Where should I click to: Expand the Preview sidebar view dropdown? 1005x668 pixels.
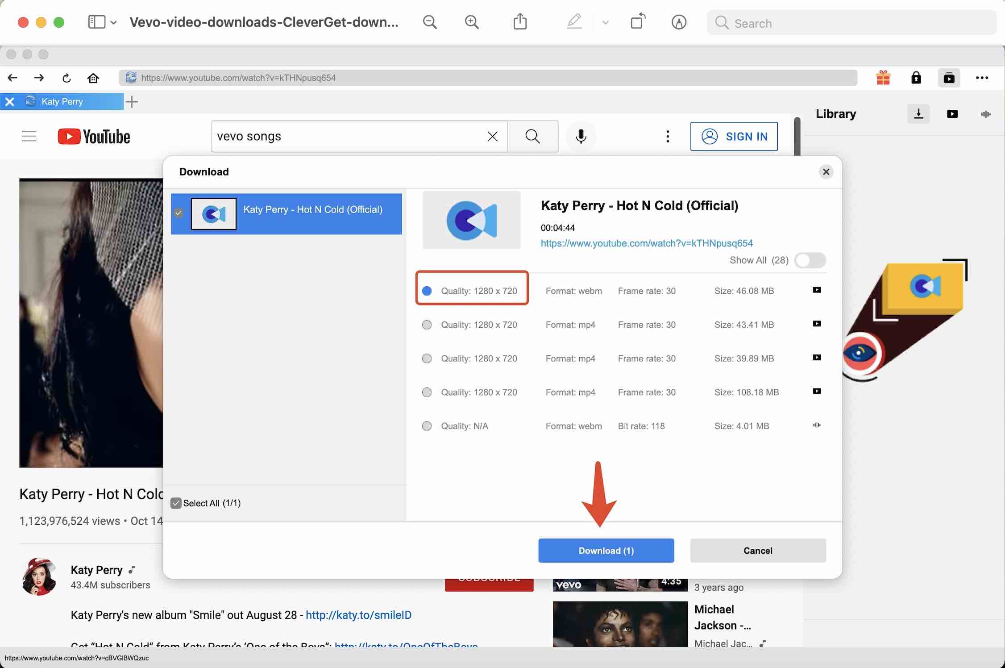(113, 22)
